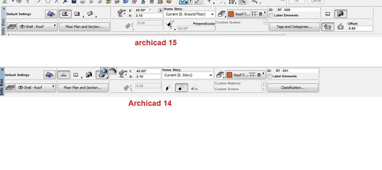The image size is (382, 170).
Task: Expand Custom Material arrow in Archicad 14 box
Action: pyautogui.click(x=263, y=84)
